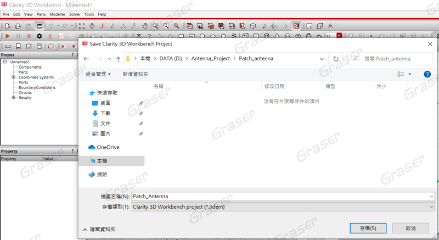Select 下載 in the navigation pane
The height and width of the screenshot is (240, 439).
coord(105,113)
